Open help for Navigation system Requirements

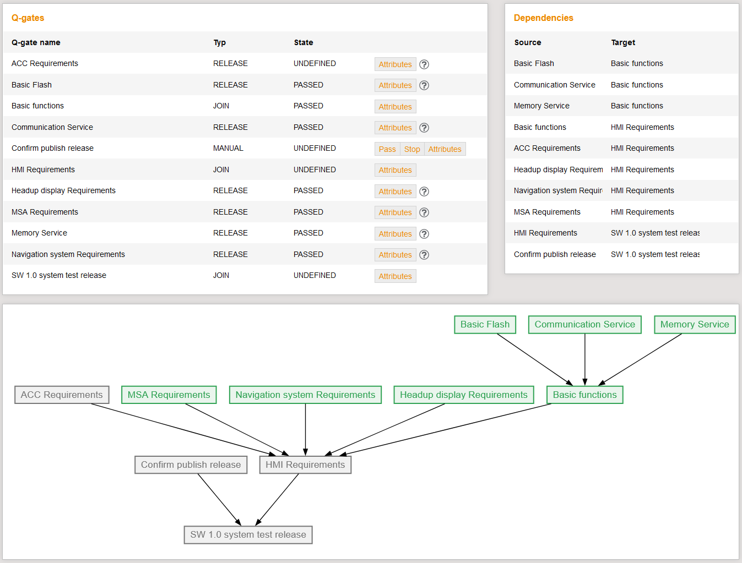pyautogui.click(x=424, y=254)
